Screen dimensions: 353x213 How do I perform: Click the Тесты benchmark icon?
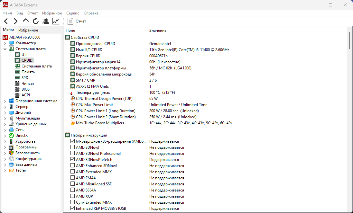click(11, 170)
